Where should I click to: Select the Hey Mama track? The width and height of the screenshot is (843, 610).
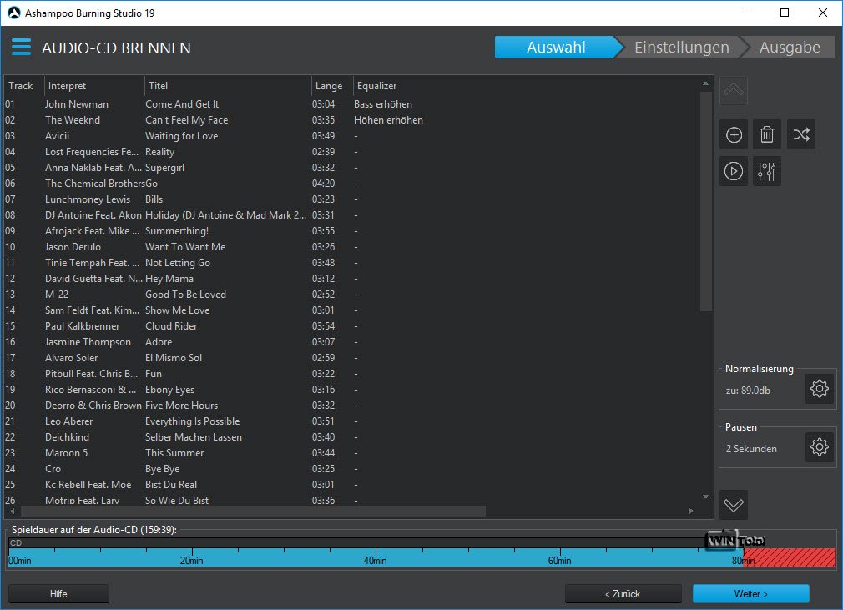tap(352, 279)
